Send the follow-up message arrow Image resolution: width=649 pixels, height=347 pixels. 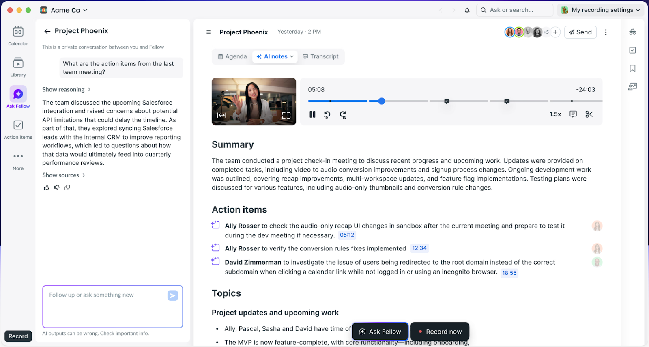(x=173, y=295)
